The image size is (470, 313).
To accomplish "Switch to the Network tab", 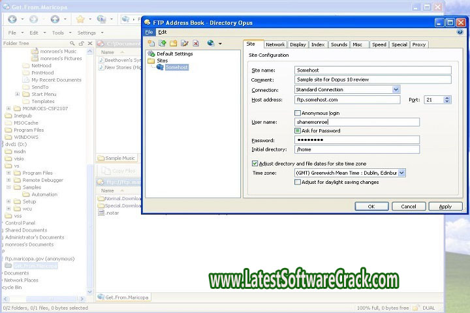I will coord(275,44).
